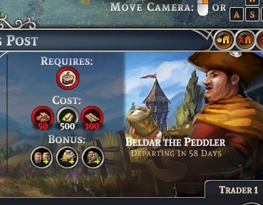Click the middle goods bonus icon
Viewport: 263px width, 205px height.
tap(67, 158)
